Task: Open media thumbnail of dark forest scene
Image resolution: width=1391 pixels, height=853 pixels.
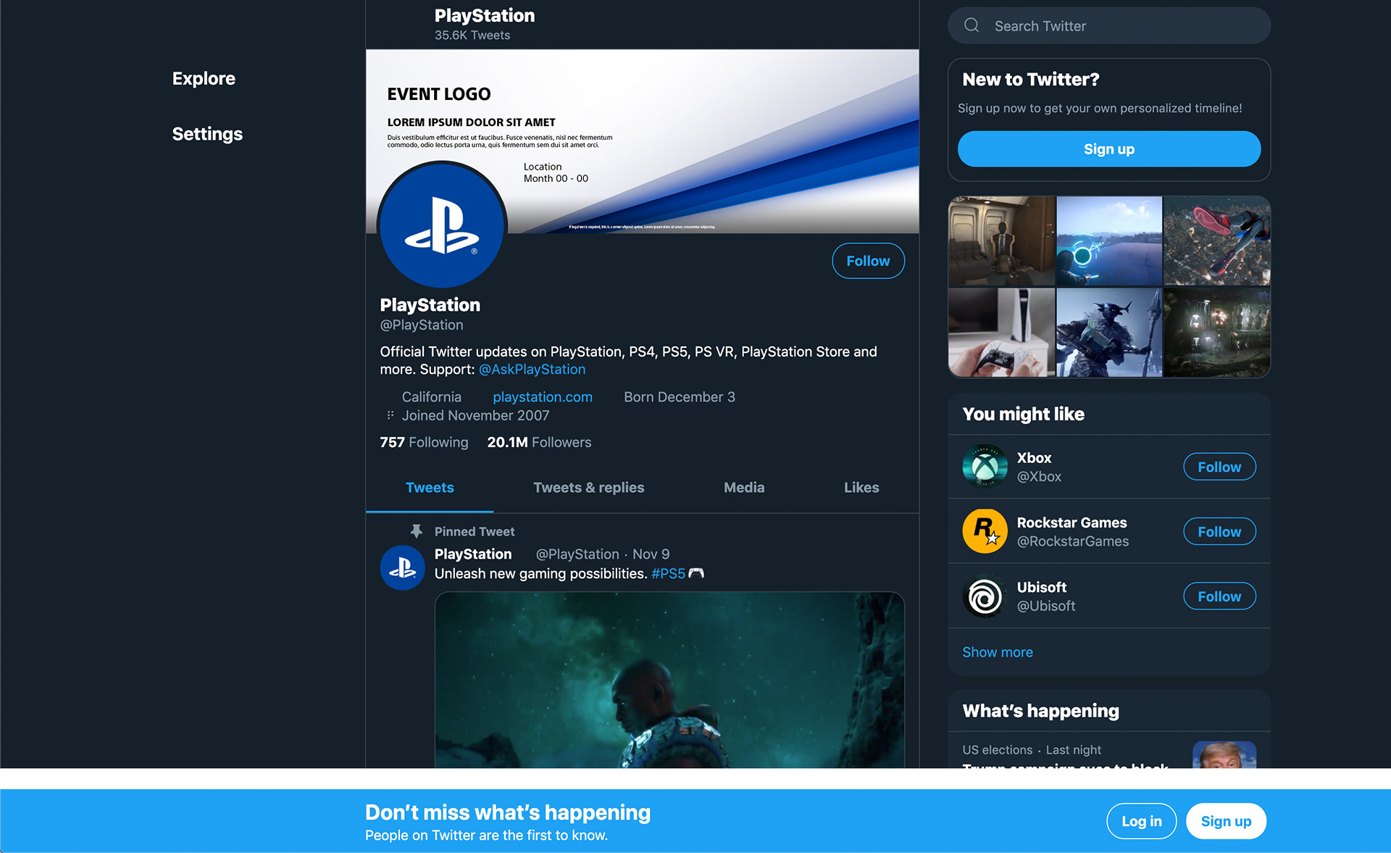Action: click(1217, 333)
